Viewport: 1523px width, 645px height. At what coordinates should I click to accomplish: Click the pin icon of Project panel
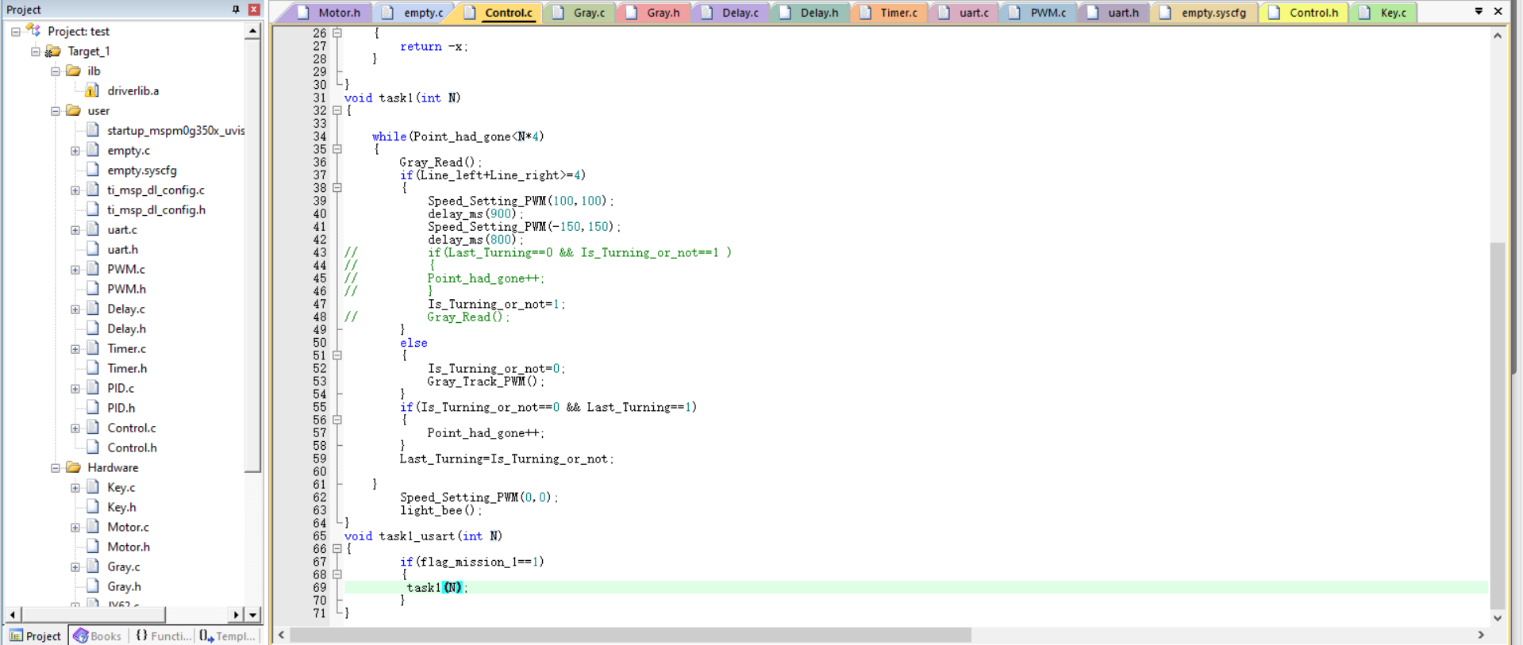236,10
